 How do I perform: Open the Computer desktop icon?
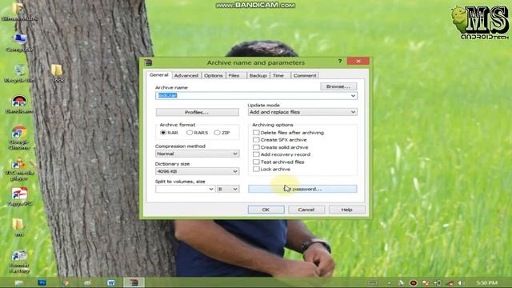tap(19, 42)
